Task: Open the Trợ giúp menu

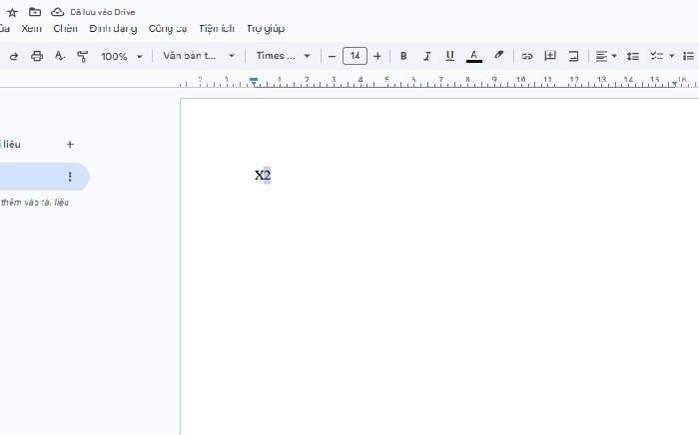Action: (x=266, y=29)
